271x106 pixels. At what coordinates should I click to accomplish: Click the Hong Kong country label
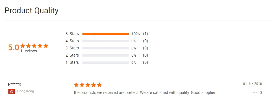[25, 91]
